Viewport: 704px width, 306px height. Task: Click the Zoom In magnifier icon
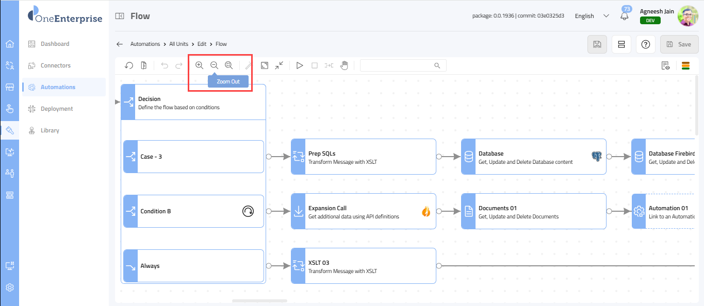(x=199, y=65)
